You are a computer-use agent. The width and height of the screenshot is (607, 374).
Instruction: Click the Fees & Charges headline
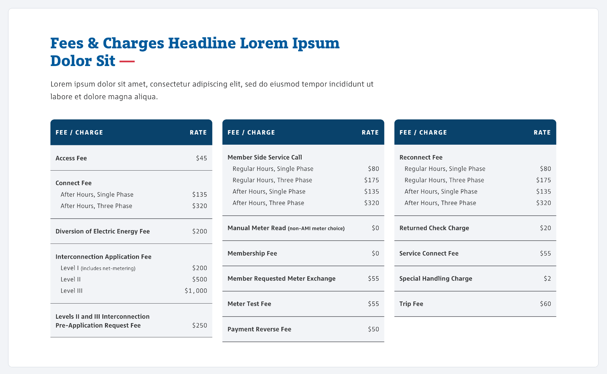[195, 52]
